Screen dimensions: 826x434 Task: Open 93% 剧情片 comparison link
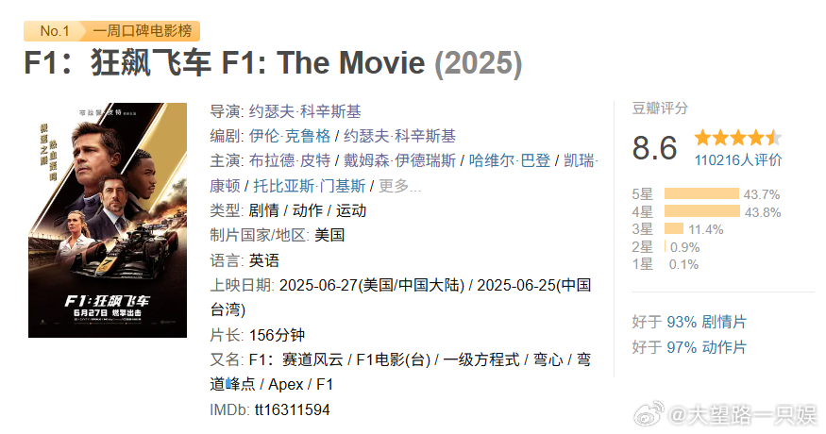(706, 322)
